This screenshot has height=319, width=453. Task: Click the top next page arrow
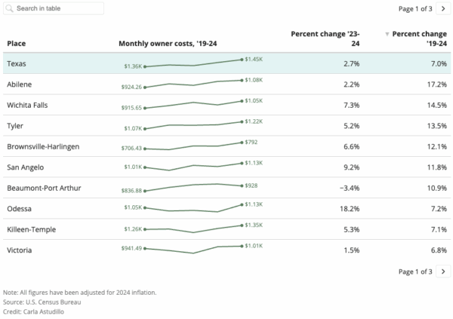442,9
